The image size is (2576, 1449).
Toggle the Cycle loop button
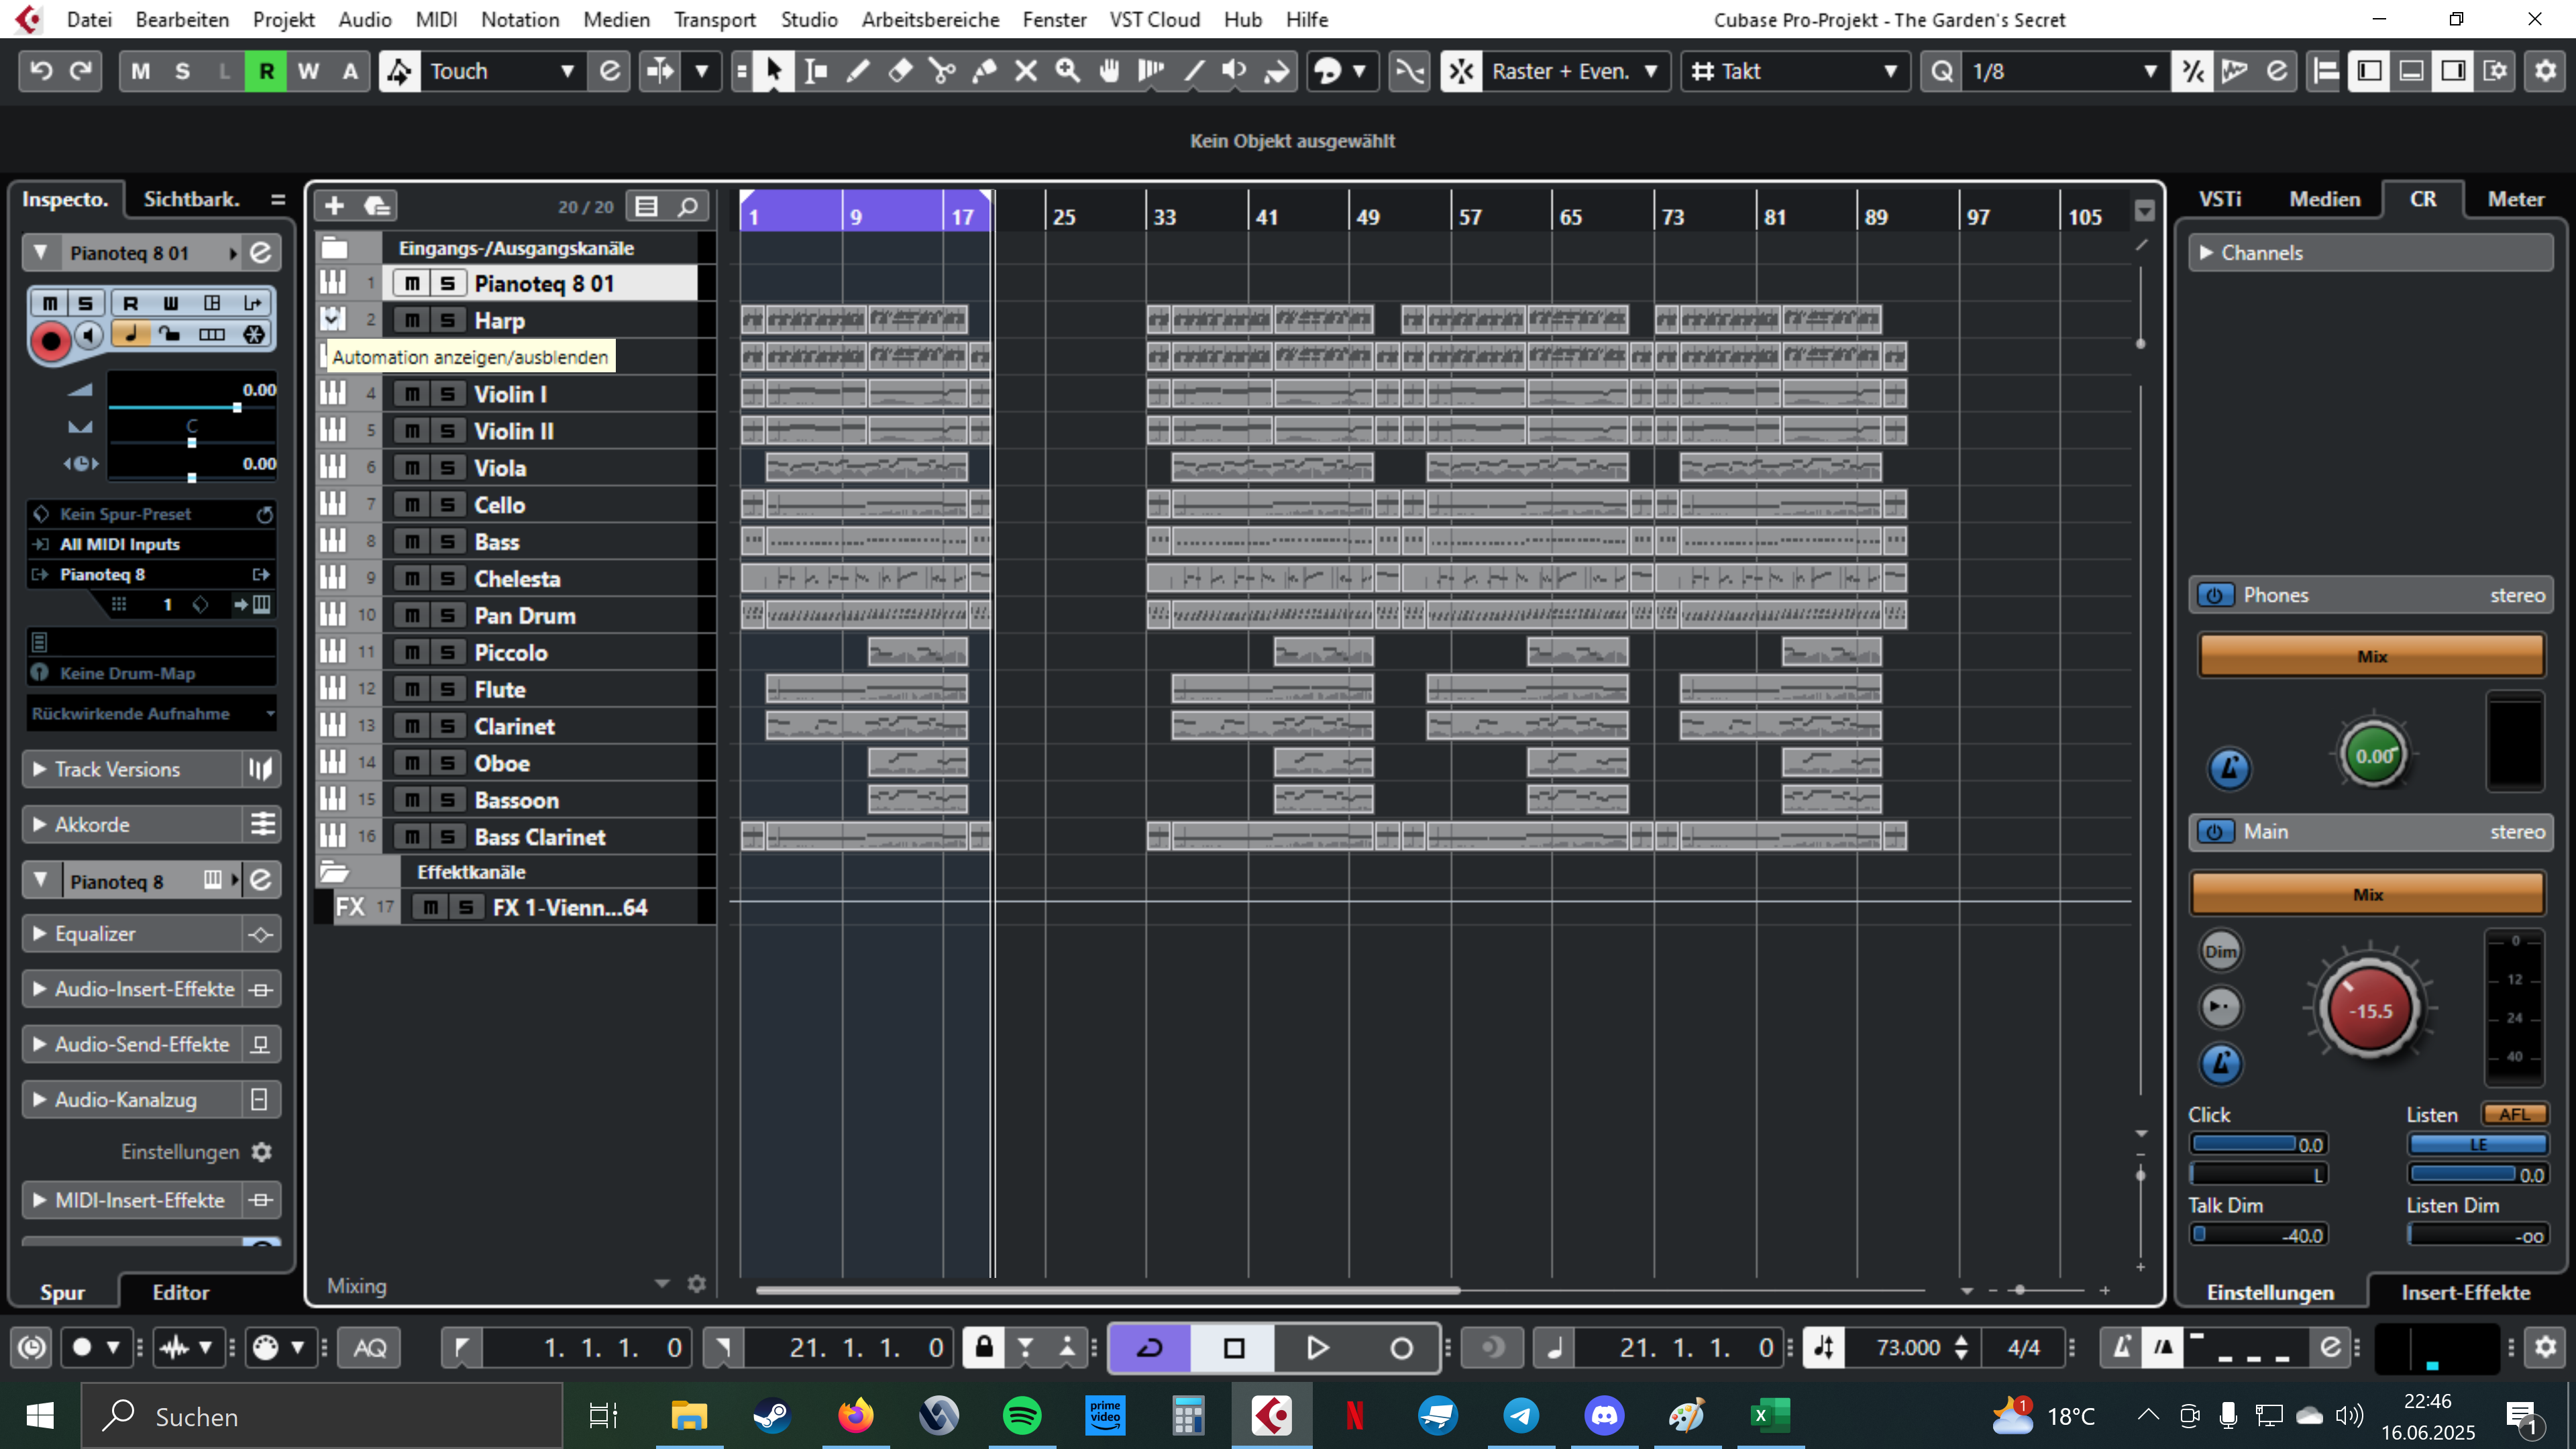(x=1150, y=1348)
